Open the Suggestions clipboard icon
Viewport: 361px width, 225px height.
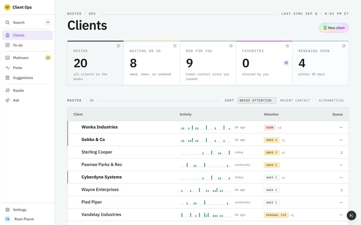click(x=8, y=78)
